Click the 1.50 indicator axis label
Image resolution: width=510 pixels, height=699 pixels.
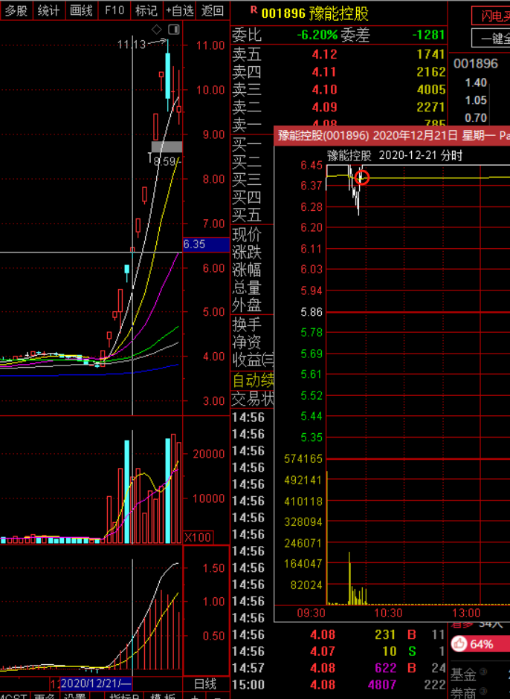(x=213, y=568)
